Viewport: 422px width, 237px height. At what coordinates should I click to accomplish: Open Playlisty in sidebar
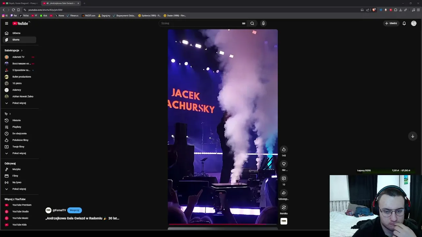pyautogui.click(x=19, y=127)
